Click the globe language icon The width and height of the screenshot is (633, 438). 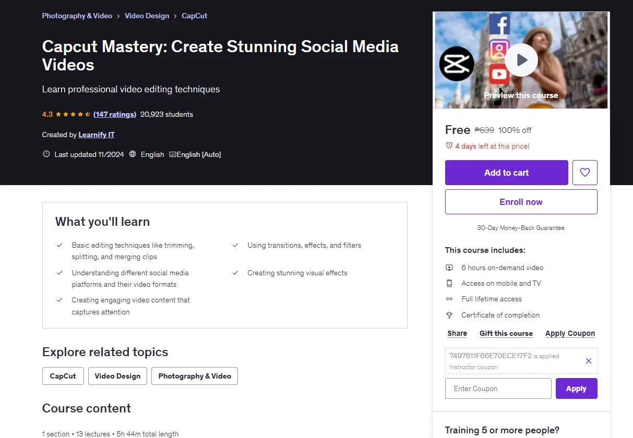133,154
